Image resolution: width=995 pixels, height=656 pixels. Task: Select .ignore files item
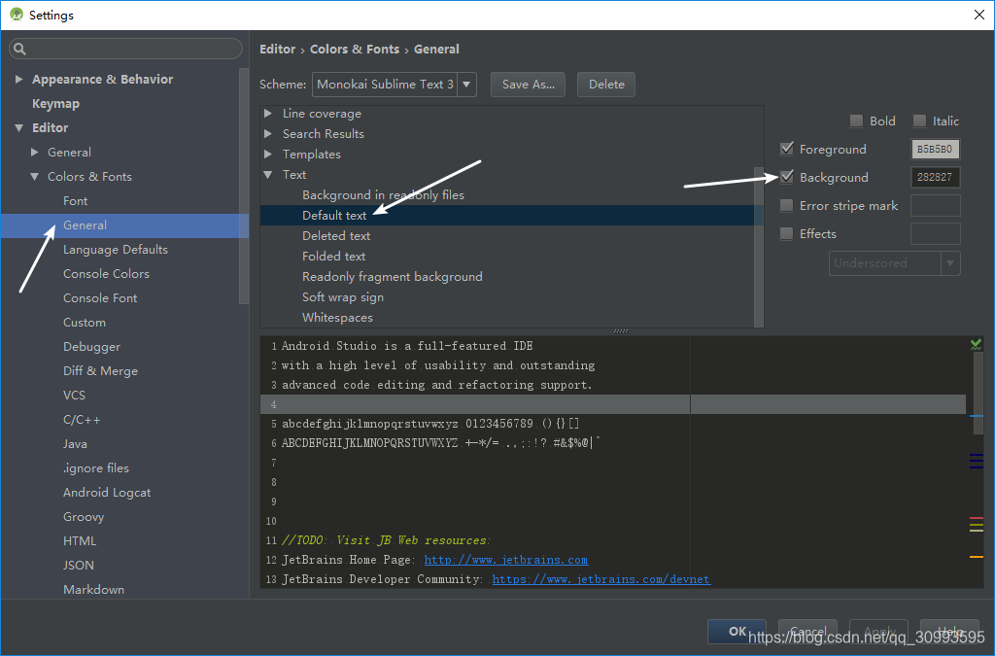pyautogui.click(x=96, y=468)
